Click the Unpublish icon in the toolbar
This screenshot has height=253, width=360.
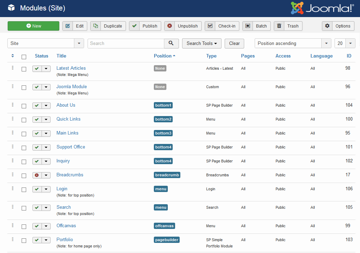coord(170,26)
